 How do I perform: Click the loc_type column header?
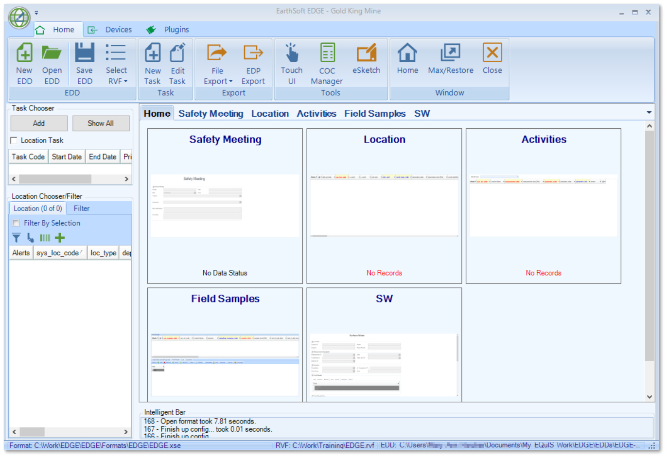104,253
